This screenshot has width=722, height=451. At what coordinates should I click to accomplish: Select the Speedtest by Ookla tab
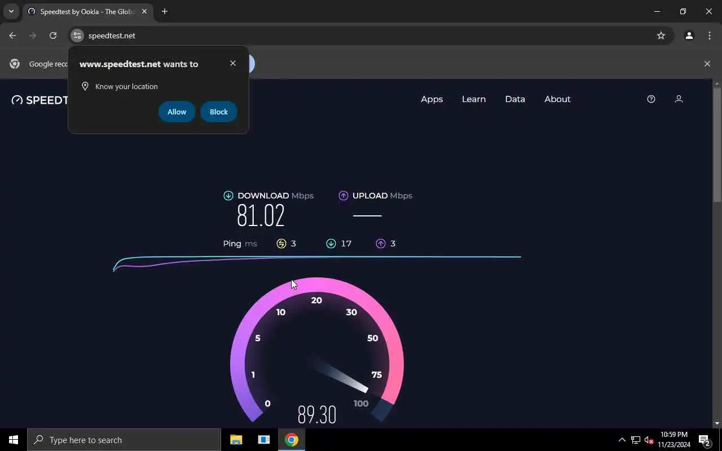coord(87,11)
